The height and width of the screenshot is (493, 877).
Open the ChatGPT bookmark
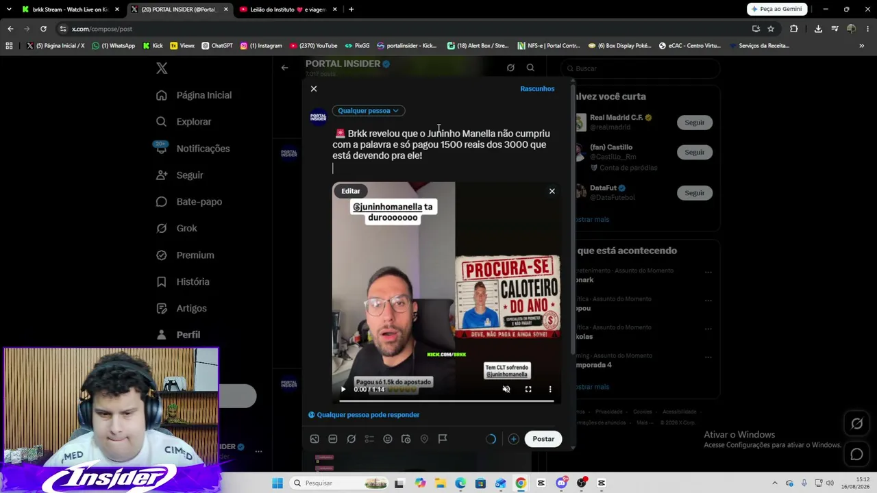coord(217,46)
